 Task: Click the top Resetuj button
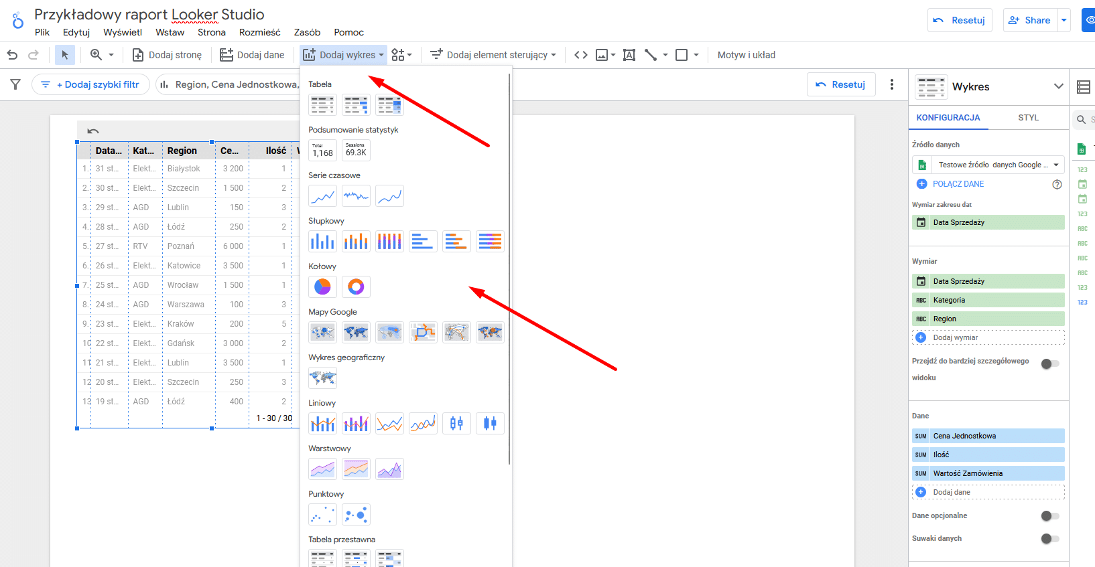960,20
